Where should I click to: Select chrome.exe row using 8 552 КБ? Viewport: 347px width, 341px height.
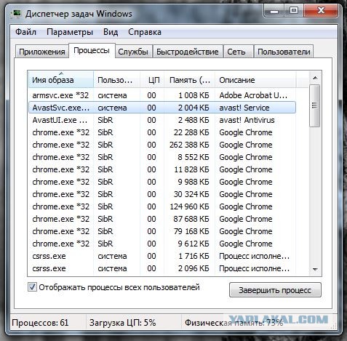[x=162, y=157]
